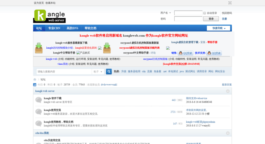Viewport: 265px width, 144px height.
Task: Collapse the kangle web server section
Action: 228,91
